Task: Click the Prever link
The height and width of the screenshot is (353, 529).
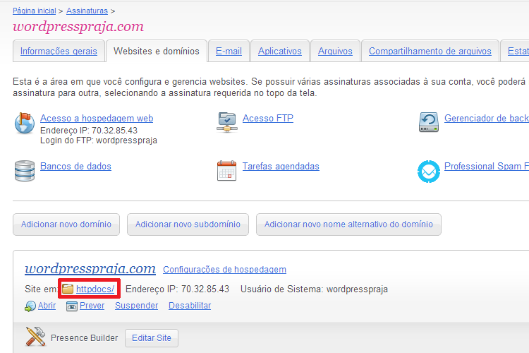Action: [x=92, y=306]
